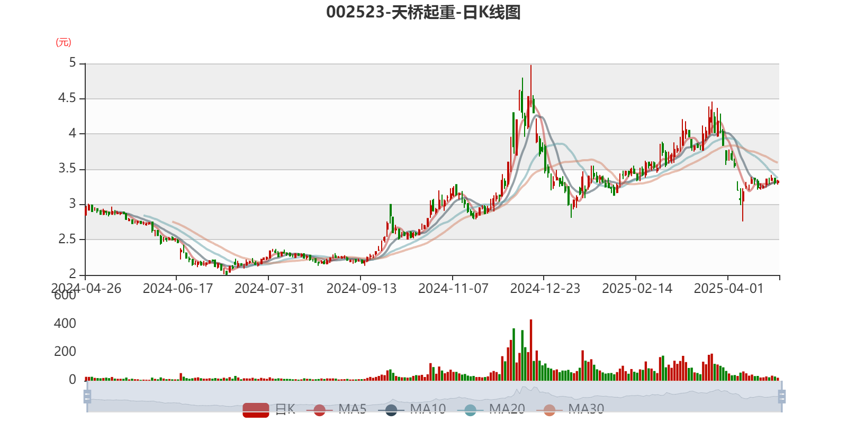Click the 2024-06-17 date axis label
This screenshot has height=423, width=847.
tap(177, 288)
